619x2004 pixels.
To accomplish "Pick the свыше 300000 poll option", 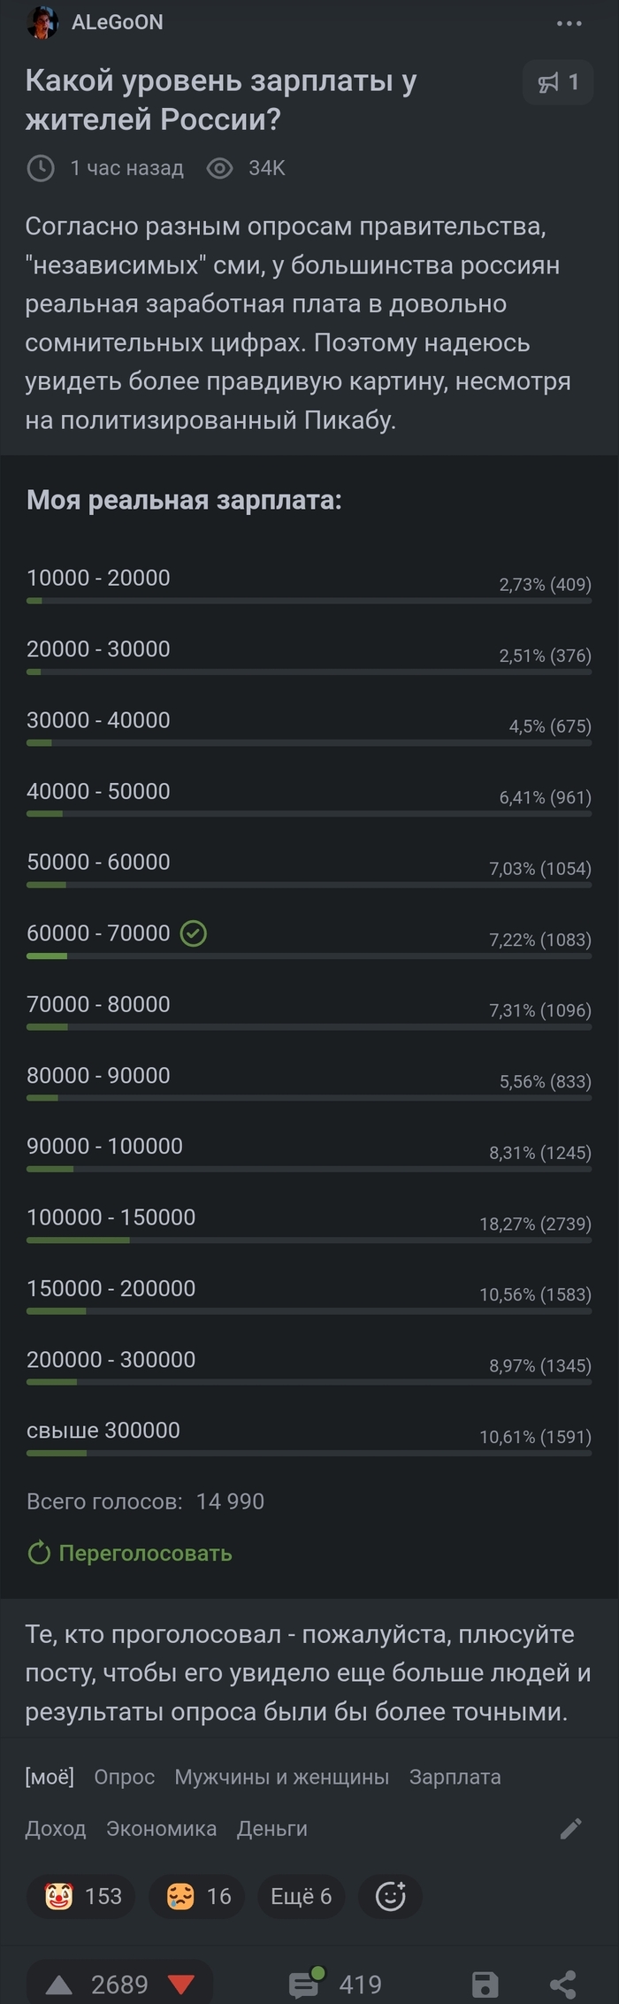I will tap(309, 1437).
